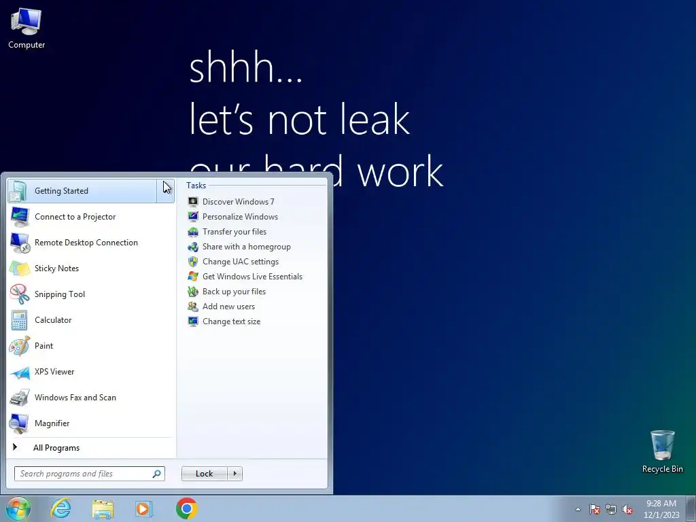The height and width of the screenshot is (522, 696).
Task: Click the search magnifier icon
Action: (157, 474)
